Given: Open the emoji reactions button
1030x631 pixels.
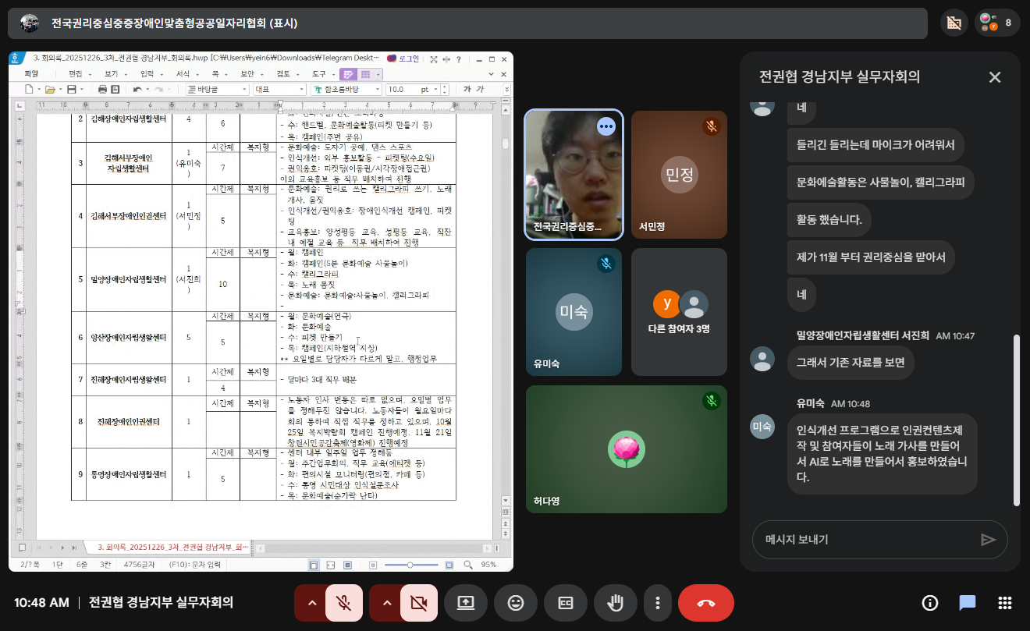Looking at the screenshot, I should click(515, 603).
